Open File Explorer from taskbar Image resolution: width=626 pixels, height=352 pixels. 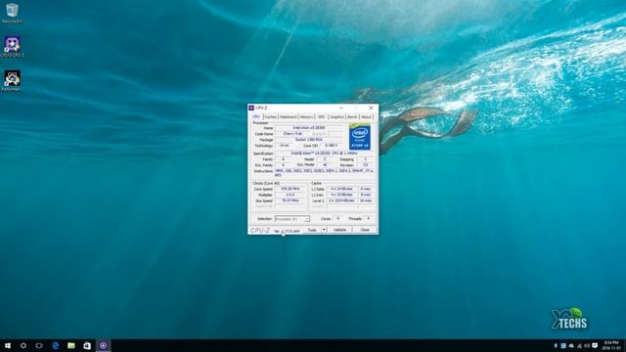coord(71,345)
